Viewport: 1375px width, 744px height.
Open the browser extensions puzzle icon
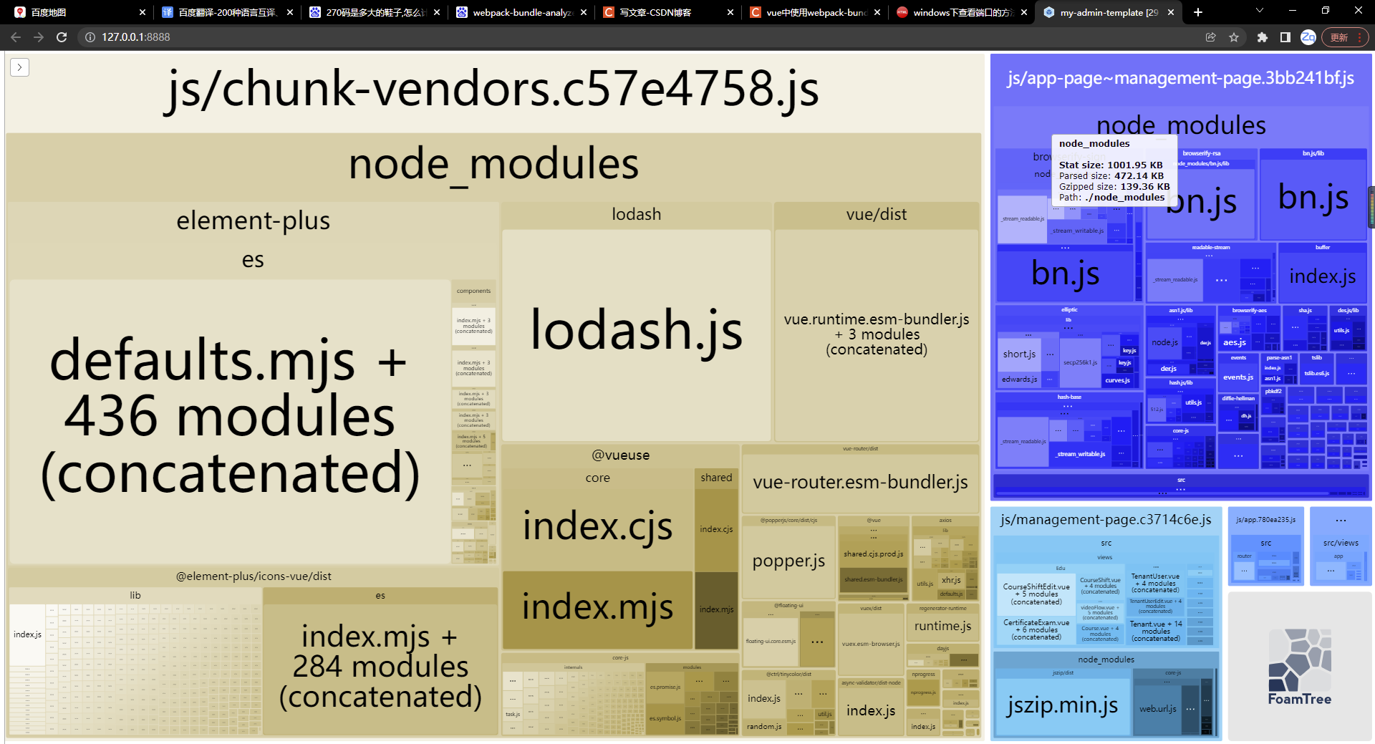tap(1262, 37)
